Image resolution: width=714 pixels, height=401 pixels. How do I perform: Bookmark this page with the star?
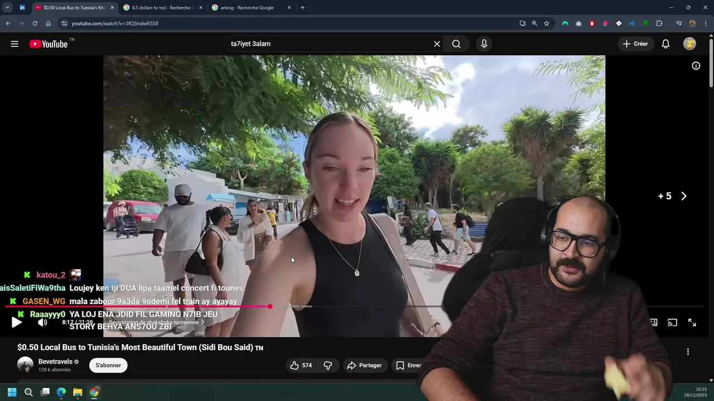tap(547, 23)
